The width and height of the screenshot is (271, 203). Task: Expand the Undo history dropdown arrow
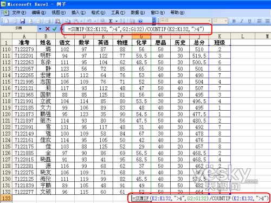(x=94, y=21)
